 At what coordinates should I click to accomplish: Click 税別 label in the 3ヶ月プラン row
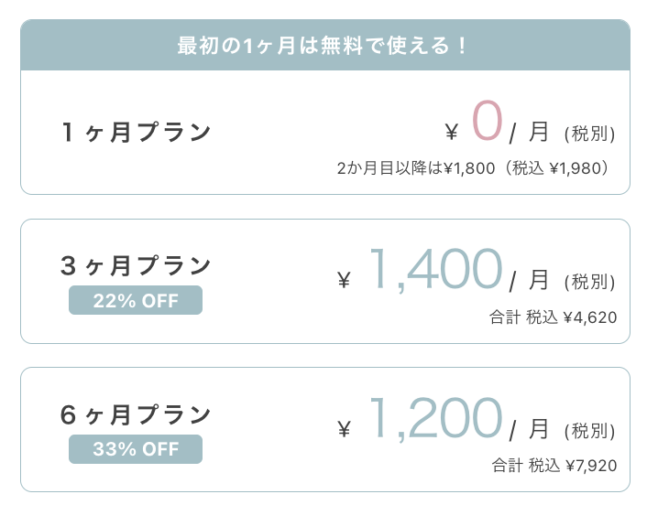click(x=590, y=281)
